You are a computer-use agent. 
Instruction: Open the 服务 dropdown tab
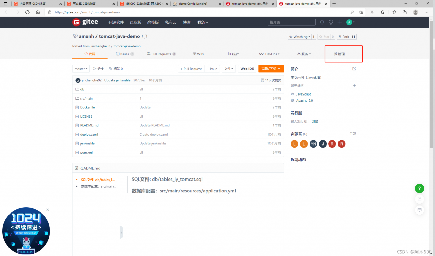[x=304, y=54]
